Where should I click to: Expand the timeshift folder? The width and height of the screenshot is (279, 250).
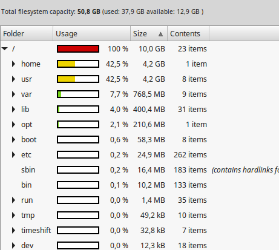tap(13, 231)
